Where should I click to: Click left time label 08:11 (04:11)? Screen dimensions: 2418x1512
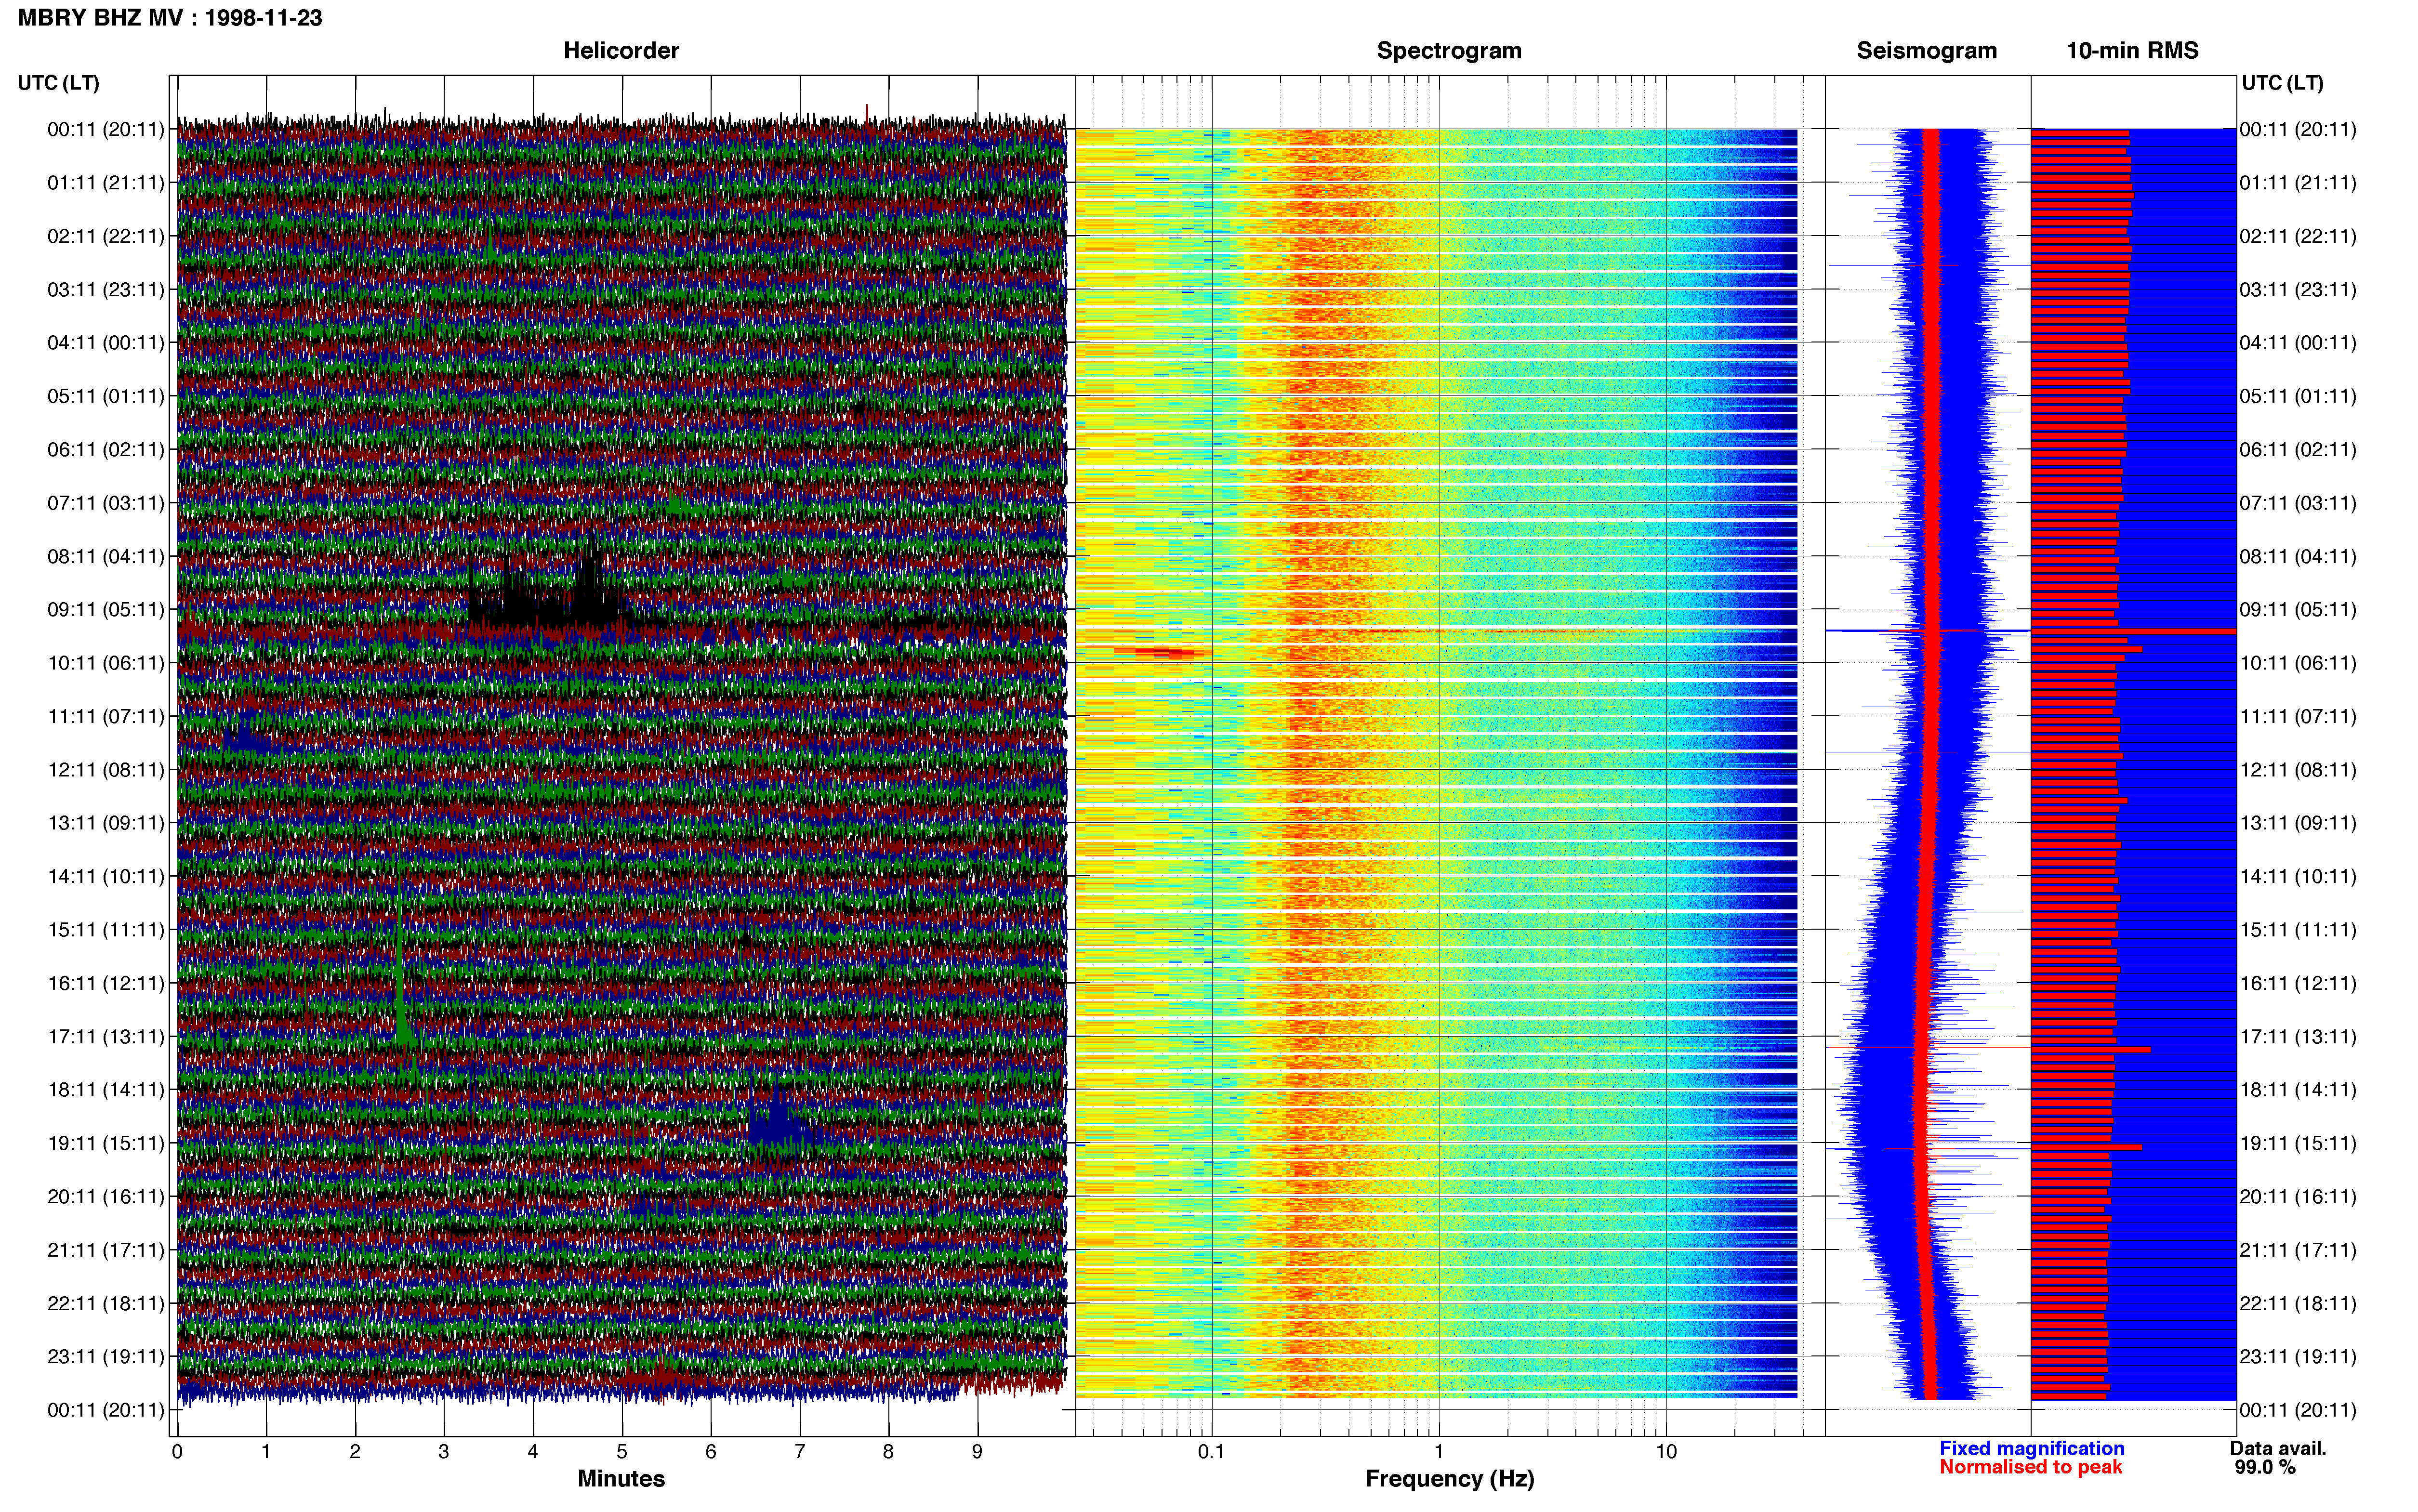106,556
